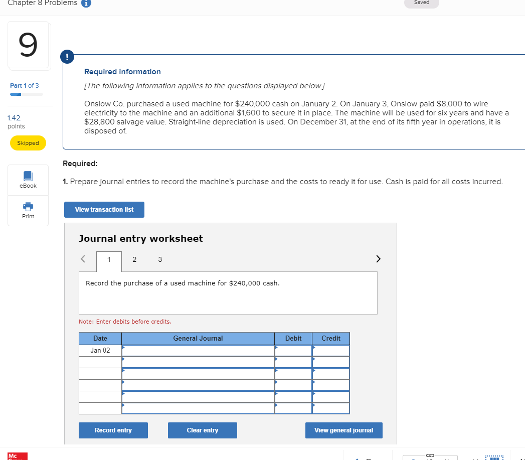Click the Required information heading
The image size is (525, 460).
click(x=122, y=72)
